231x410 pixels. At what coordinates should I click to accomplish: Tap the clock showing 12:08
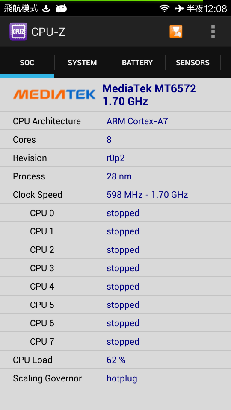215,9
